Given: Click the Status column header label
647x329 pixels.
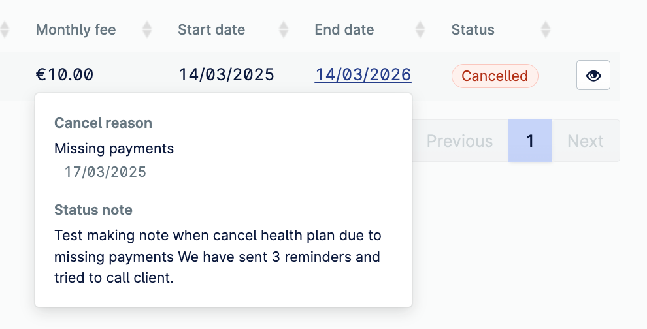Looking at the screenshot, I should [x=473, y=29].
